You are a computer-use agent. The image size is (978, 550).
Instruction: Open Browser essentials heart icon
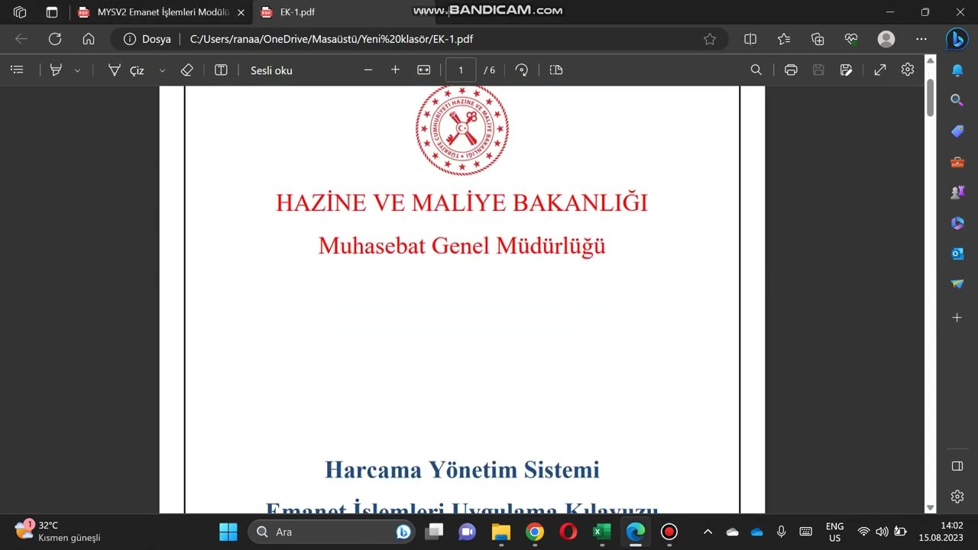click(852, 39)
